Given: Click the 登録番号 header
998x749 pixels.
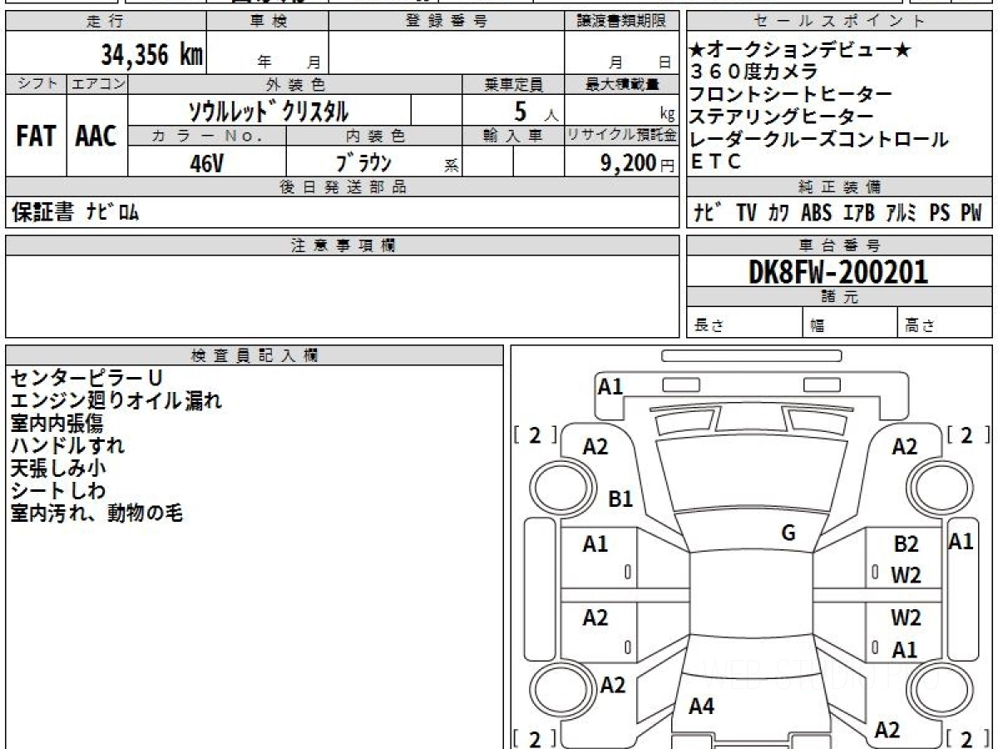Looking at the screenshot, I should tap(447, 22).
